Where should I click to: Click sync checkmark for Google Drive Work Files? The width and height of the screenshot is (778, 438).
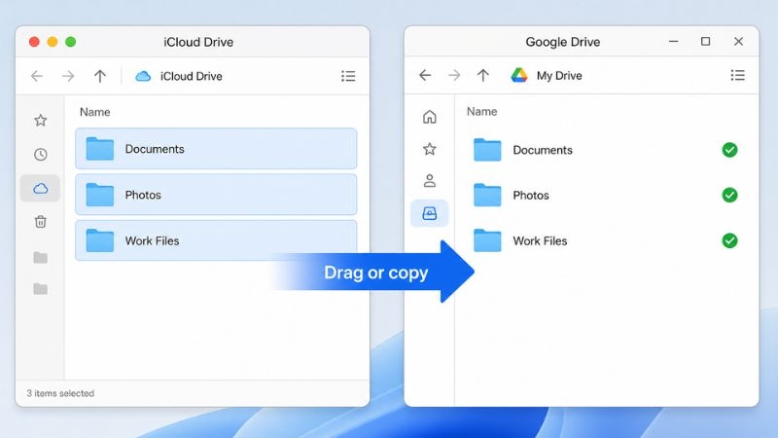[x=729, y=240]
